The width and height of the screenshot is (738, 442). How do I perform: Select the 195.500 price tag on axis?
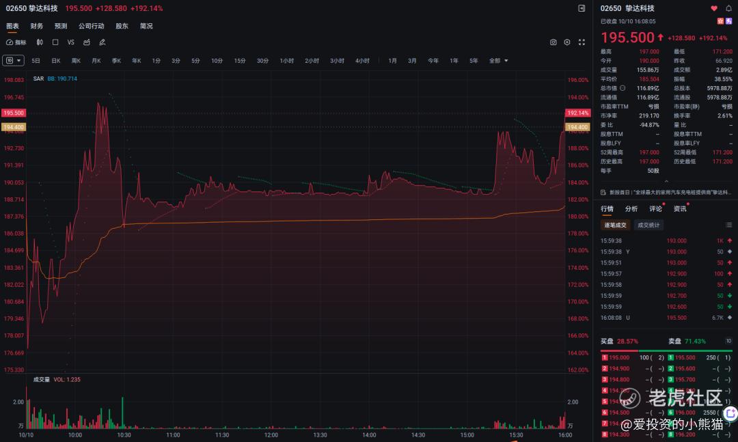(14, 113)
